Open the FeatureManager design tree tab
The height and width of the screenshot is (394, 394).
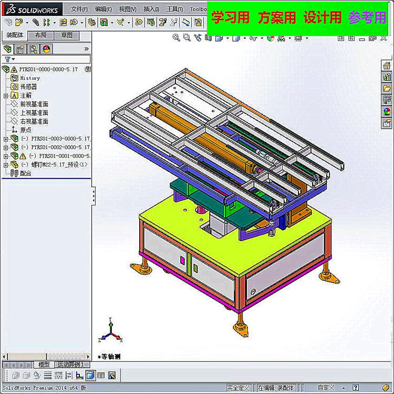pos(7,49)
